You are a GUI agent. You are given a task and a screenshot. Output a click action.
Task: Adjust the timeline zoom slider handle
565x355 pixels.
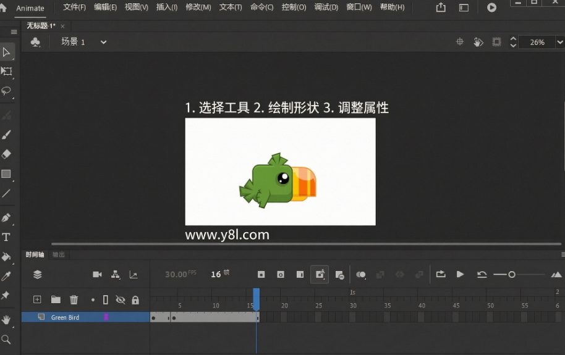(512, 275)
